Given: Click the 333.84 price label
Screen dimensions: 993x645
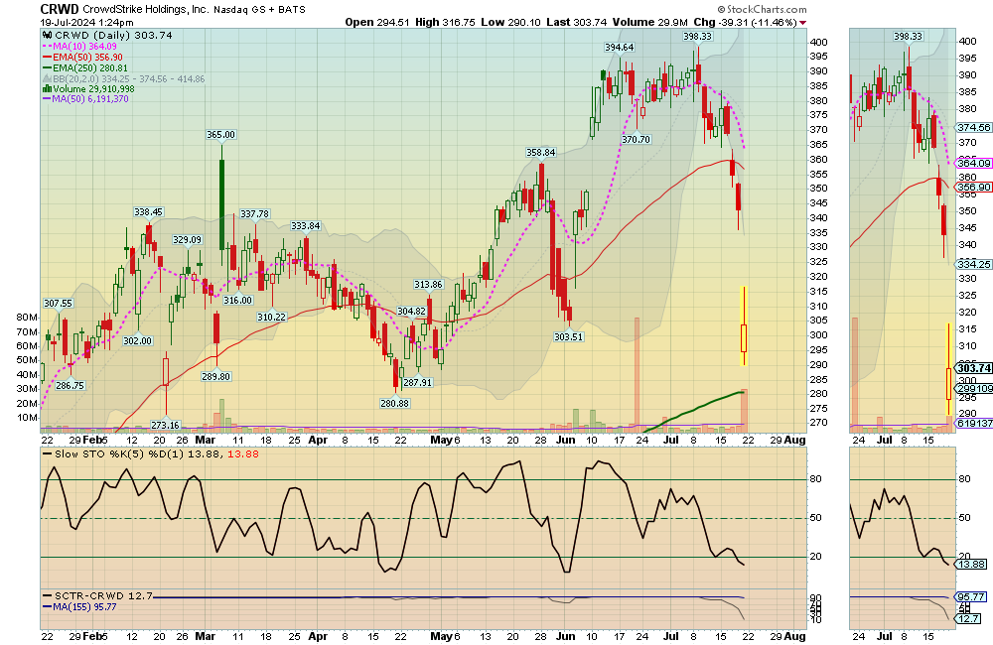Looking at the screenshot, I should [x=305, y=225].
